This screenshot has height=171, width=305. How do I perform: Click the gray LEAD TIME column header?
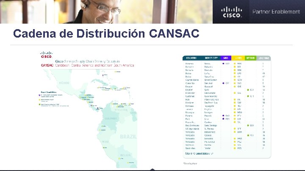tap(263, 58)
